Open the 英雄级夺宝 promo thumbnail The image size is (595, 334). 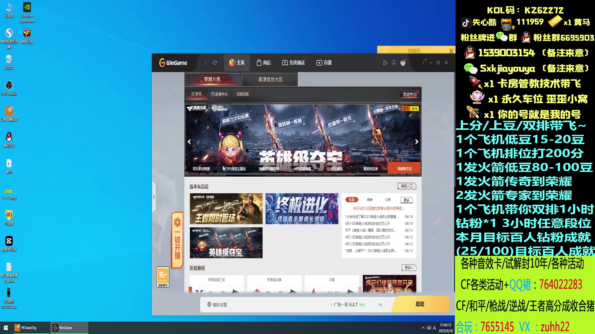226,243
